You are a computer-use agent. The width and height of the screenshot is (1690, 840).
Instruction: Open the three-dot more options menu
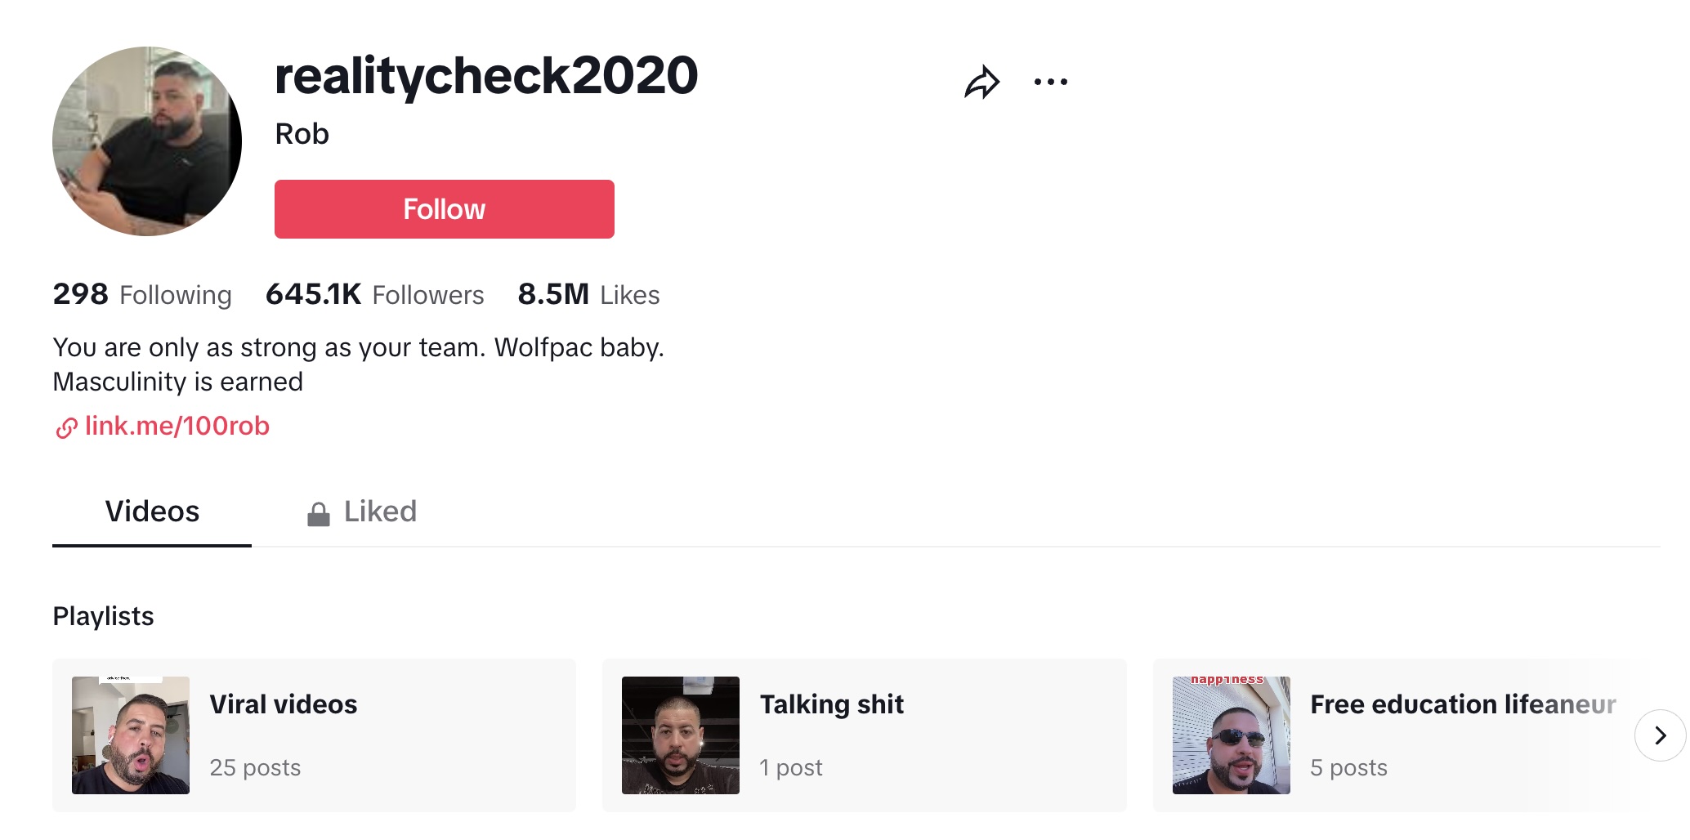click(1050, 82)
